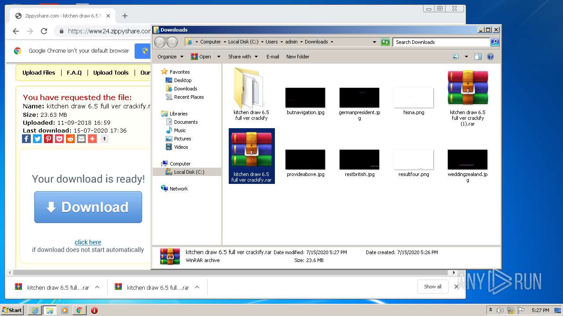The width and height of the screenshot is (563, 316).
Task: Open Upload Tools on Zippyshare menu
Action: point(111,73)
